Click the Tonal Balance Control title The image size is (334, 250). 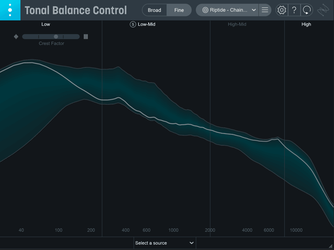coord(76,10)
